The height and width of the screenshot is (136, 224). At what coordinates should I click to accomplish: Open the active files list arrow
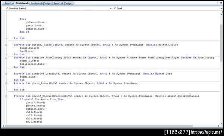click(218, 3)
